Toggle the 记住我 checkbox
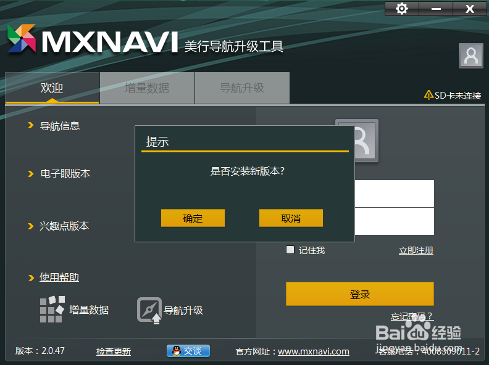Image resolution: width=489 pixels, height=365 pixels. (290, 250)
